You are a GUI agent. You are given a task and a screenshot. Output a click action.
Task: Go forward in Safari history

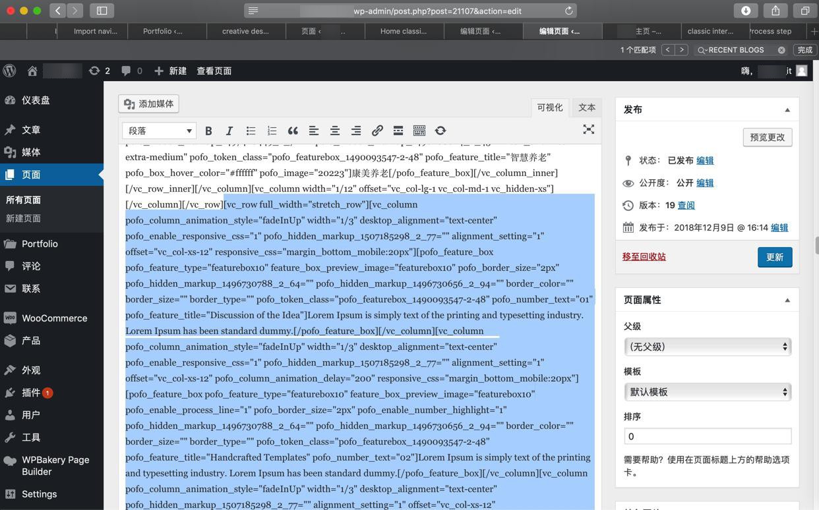pyautogui.click(x=75, y=11)
